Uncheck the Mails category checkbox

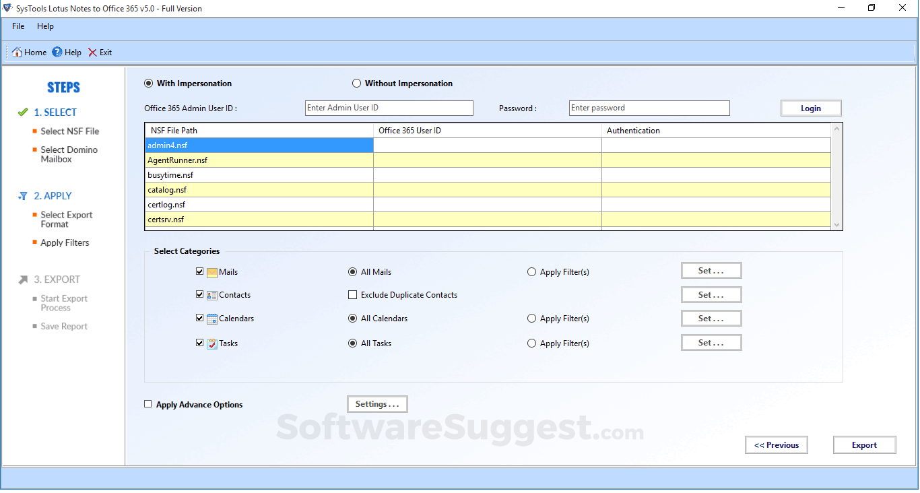click(199, 271)
